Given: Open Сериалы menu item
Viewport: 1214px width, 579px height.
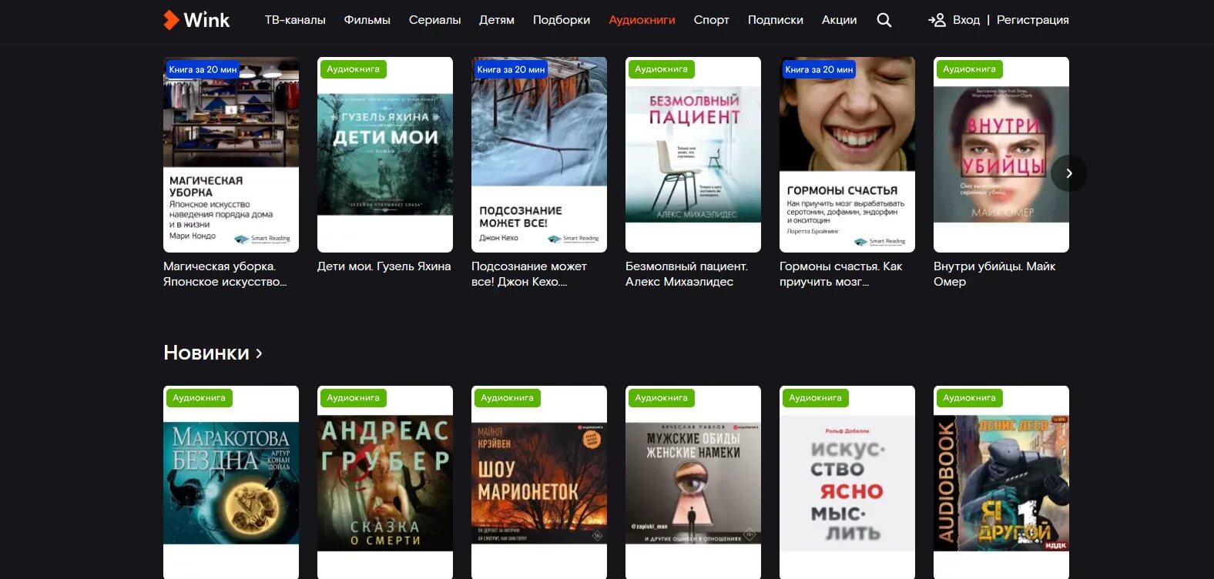Looking at the screenshot, I should tap(434, 20).
